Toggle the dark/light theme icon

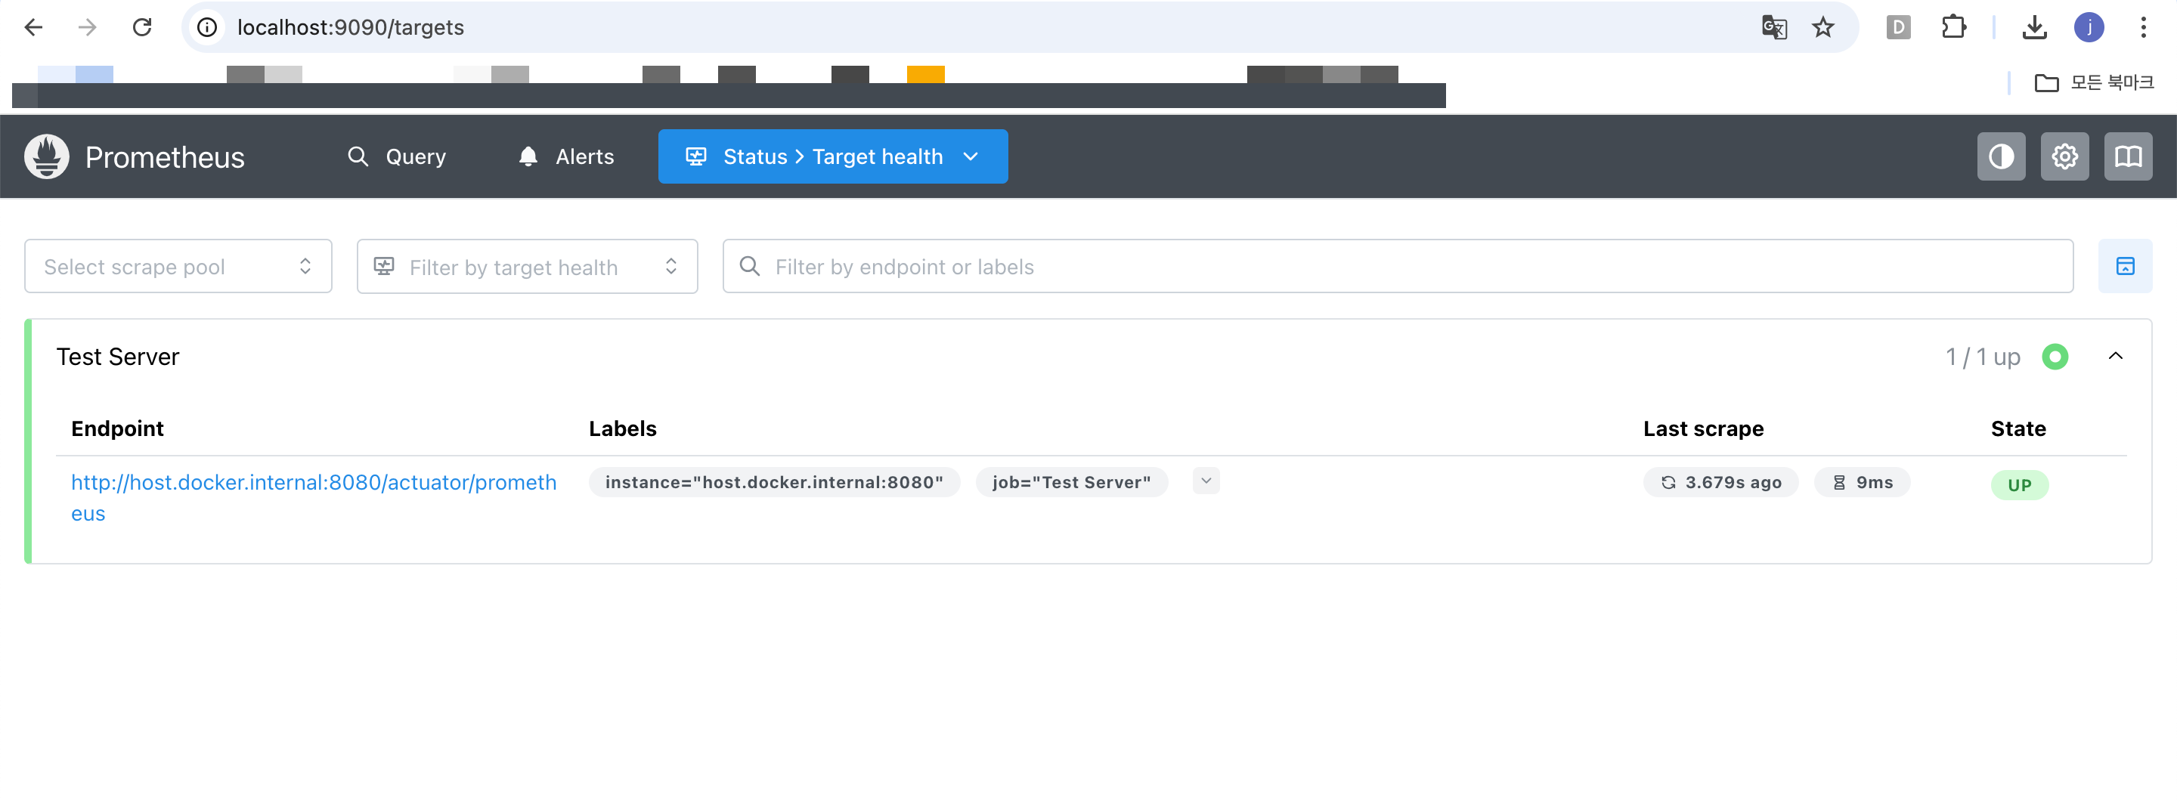click(x=2000, y=156)
